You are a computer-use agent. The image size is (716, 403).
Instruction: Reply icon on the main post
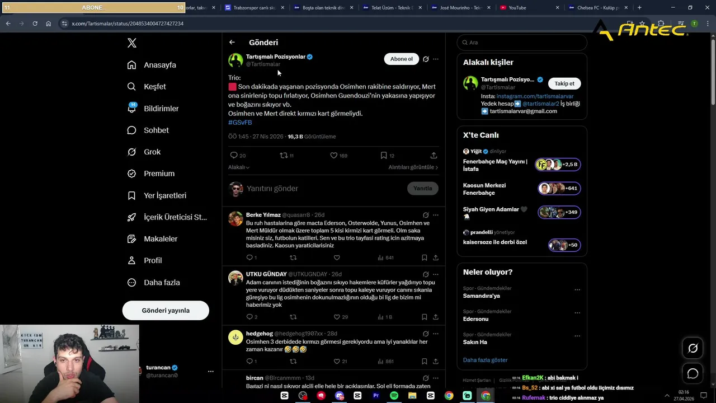234,156
